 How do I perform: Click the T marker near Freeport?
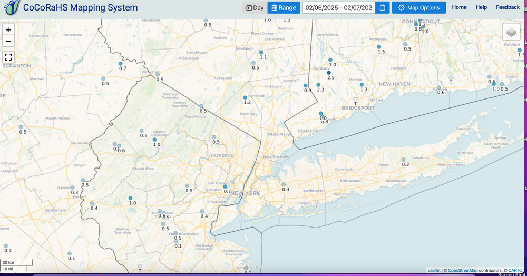click(317, 202)
